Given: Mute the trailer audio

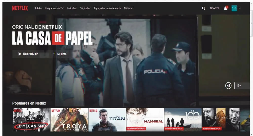Looking at the screenshot, I should [228, 86].
